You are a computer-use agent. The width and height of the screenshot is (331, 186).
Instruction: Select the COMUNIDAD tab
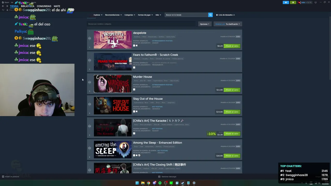point(44,6)
